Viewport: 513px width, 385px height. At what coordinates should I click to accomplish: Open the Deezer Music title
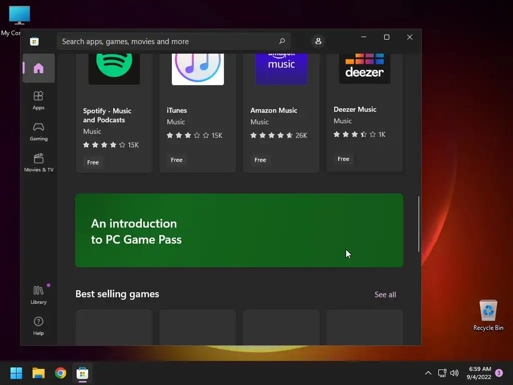[355, 109]
